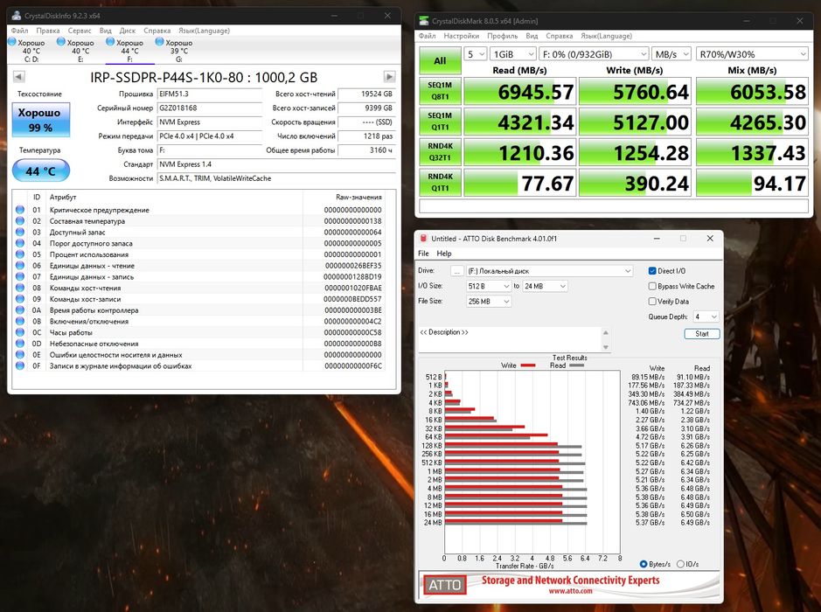Viewport: 821px width, 612px height.
Task: Click the CrystalDiskInfo title bar icon
Action: pos(17,16)
